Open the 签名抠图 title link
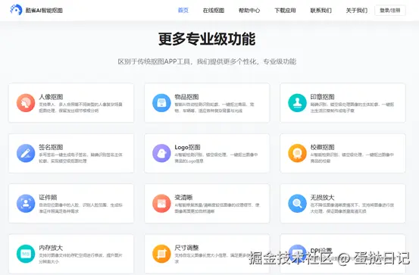This screenshot has height=275, width=419. click(x=51, y=147)
